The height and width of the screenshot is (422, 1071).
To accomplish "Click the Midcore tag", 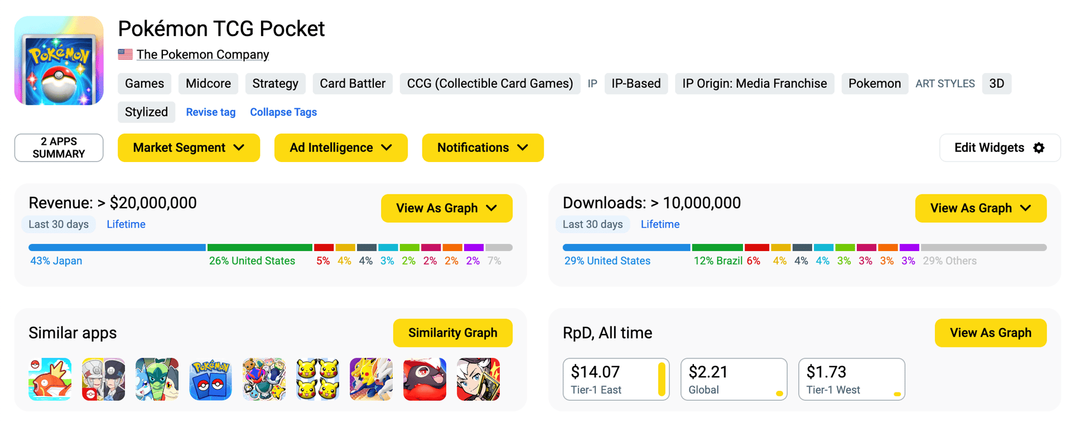I will coord(208,84).
